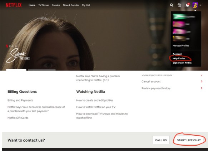Screen dimensions: 208x151
Task: Click the START LIVE CHAT button
Action: [189, 140]
